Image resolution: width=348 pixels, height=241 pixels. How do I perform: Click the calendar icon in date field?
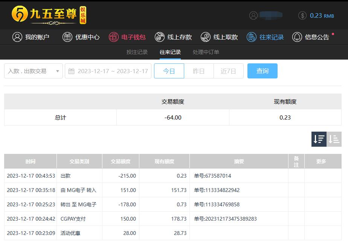pos(72,71)
